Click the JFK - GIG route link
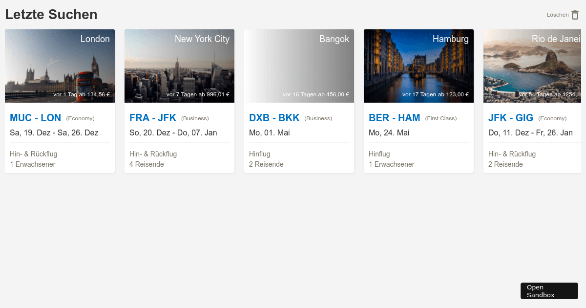This screenshot has width=586, height=308. click(x=511, y=118)
